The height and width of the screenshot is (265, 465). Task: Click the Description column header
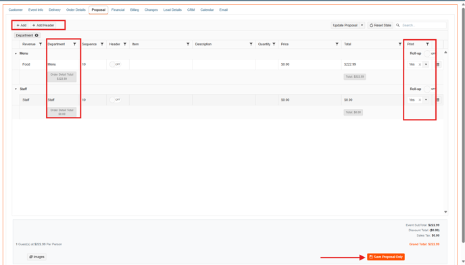pyautogui.click(x=203, y=44)
